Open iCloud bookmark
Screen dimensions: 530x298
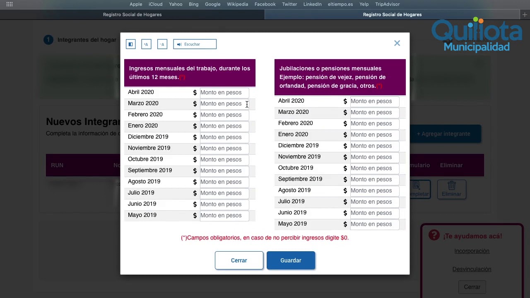(156, 4)
